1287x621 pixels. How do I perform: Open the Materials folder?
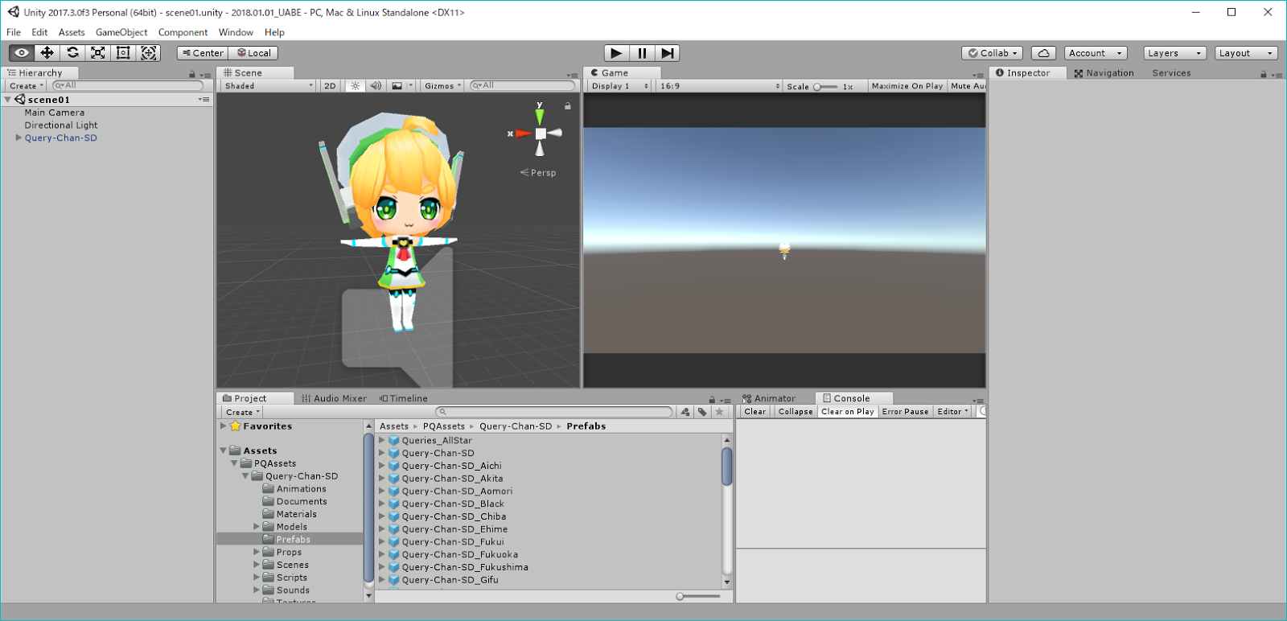pos(297,514)
